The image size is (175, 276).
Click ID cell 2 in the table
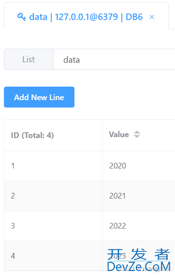pos(53,196)
